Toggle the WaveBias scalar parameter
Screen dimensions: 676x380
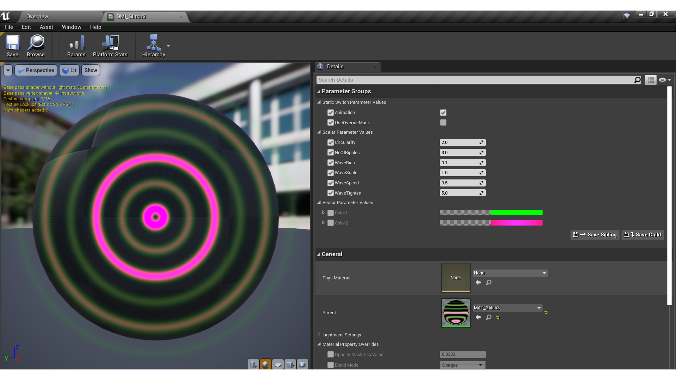tap(331, 163)
